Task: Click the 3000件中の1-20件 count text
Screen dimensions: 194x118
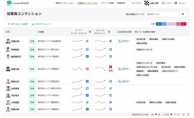Action: coord(140,115)
